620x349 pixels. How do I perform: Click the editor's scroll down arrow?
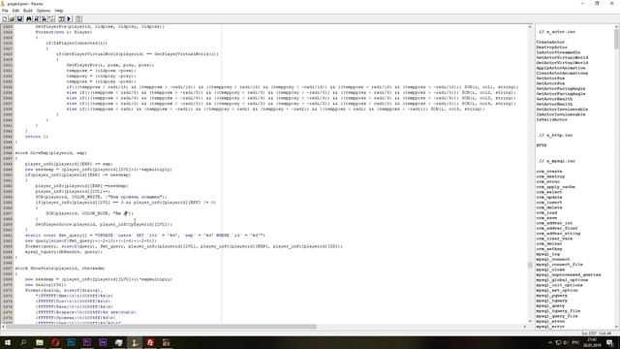530,321
